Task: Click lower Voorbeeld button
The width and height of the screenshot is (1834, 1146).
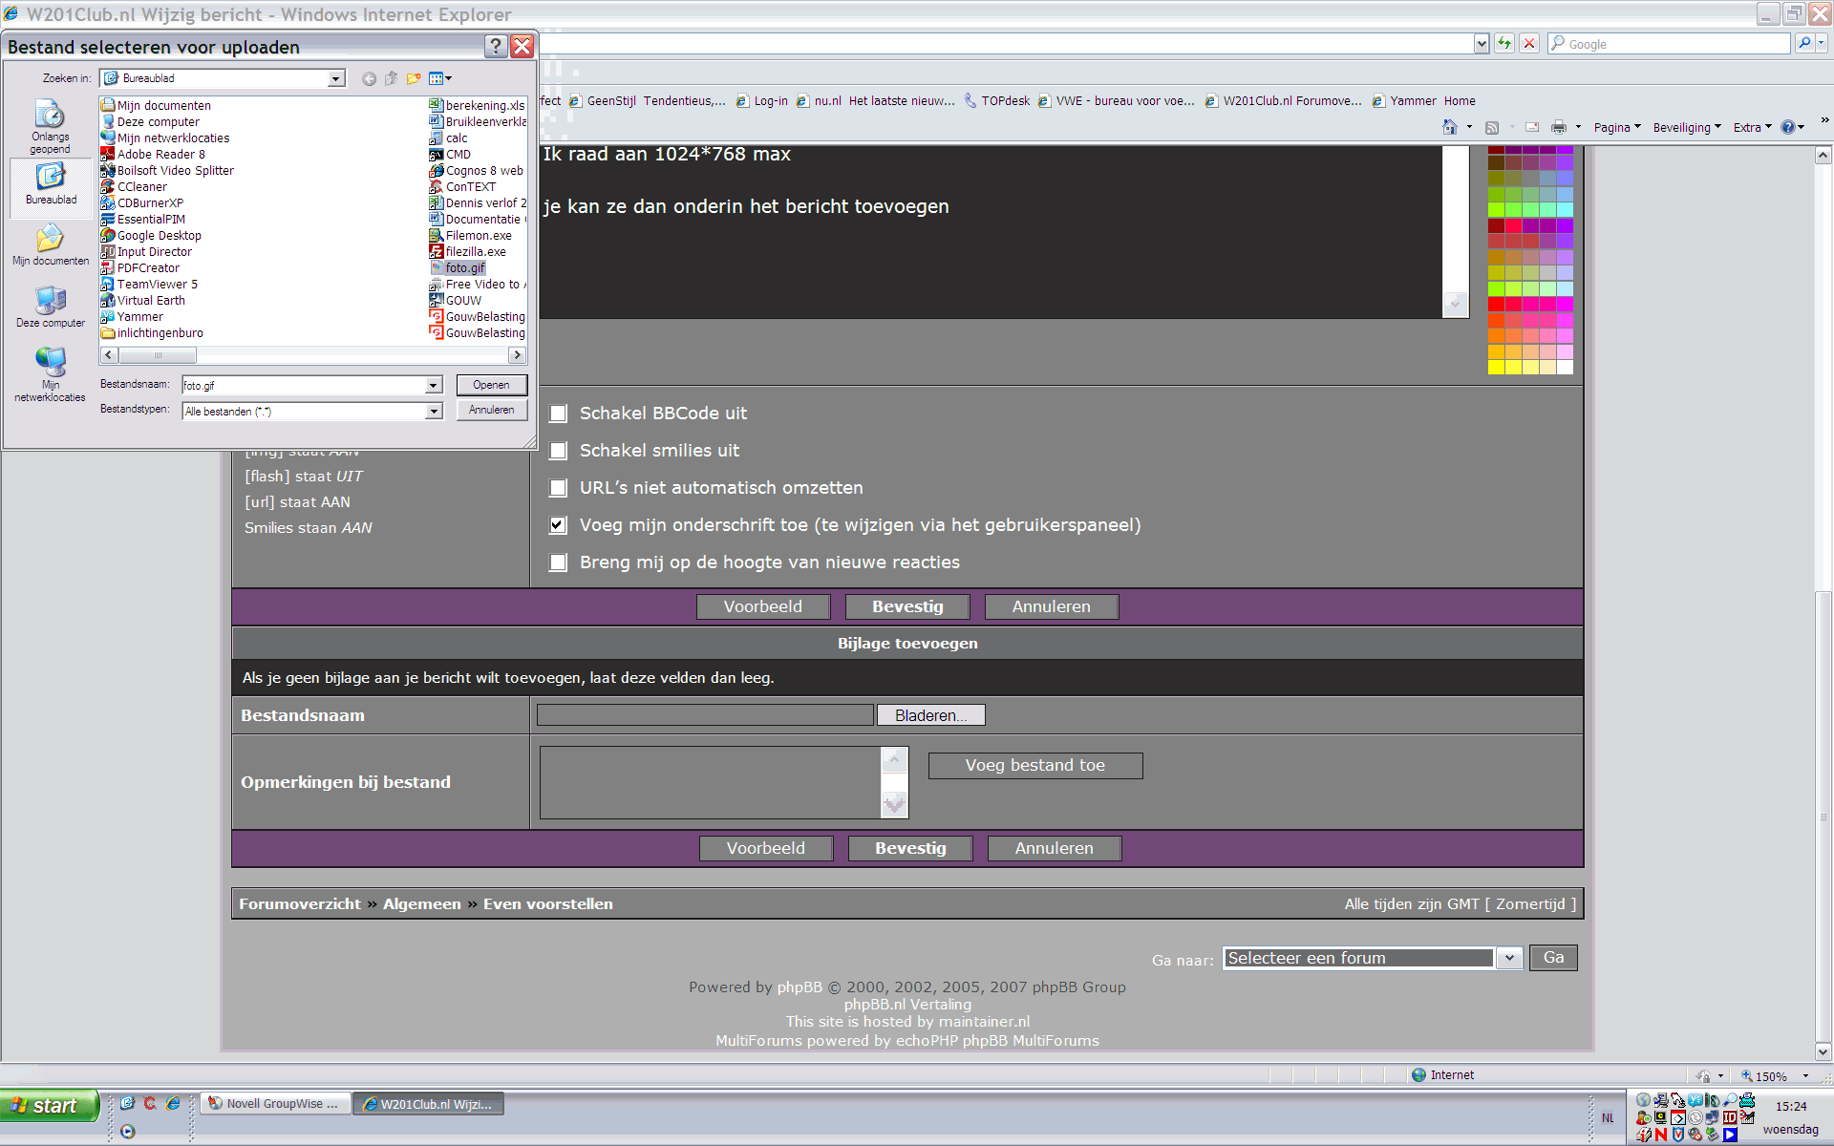Action: (765, 848)
